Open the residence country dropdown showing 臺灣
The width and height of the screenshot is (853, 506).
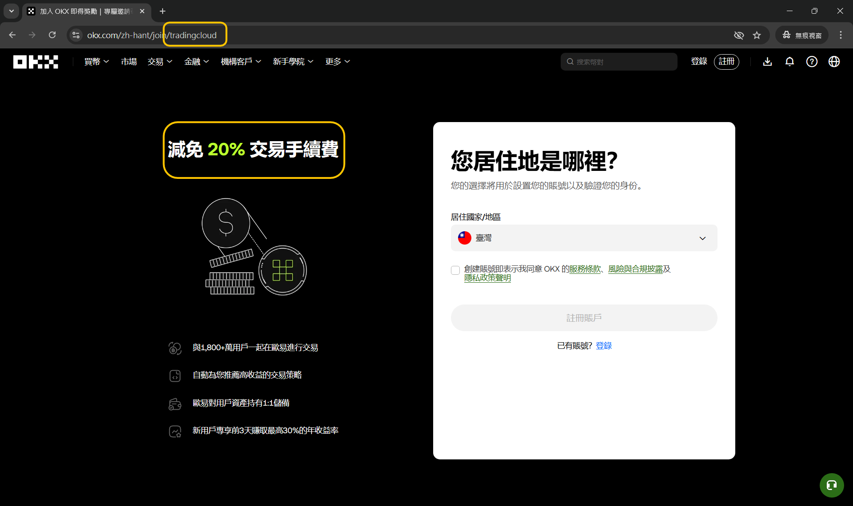tap(584, 238)
